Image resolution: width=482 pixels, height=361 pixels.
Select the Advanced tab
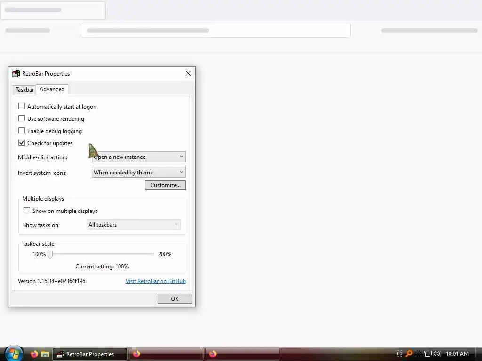[x=52, y=89]
